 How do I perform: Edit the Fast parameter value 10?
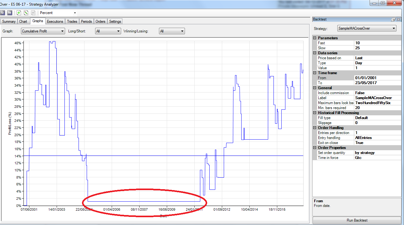click(377, 43)
